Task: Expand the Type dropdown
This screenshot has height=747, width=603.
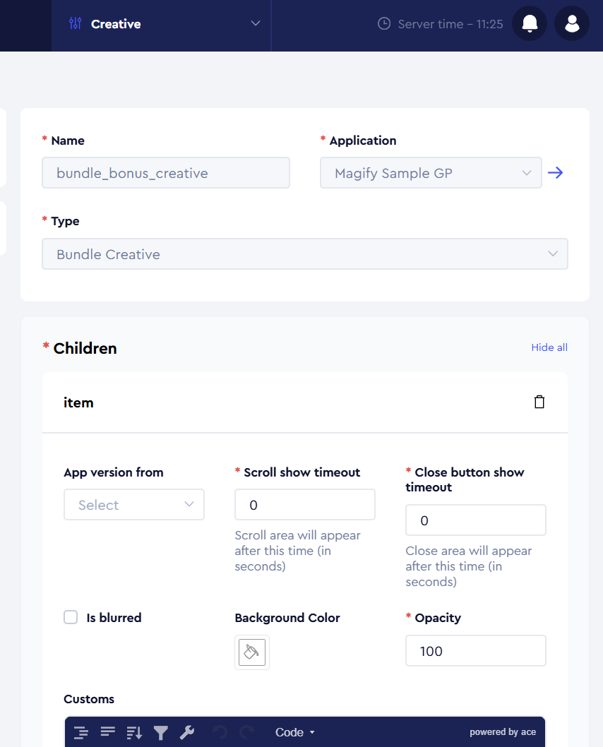Action: [304, 254]
